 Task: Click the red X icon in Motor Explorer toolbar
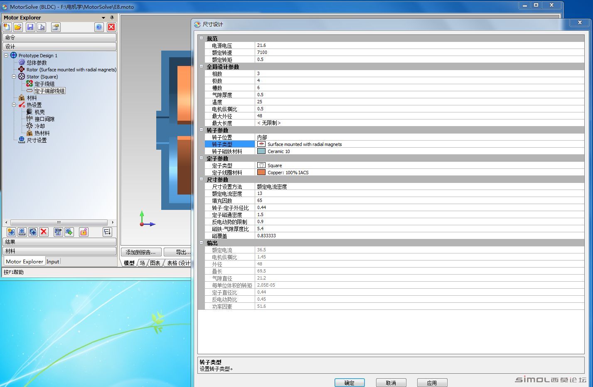coord(111,27)
